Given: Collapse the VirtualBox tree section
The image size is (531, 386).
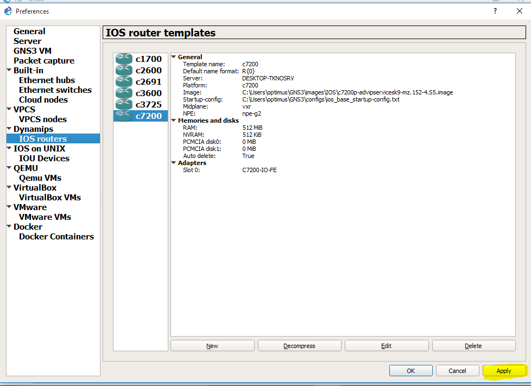Looking at the screenshot, I should coord(9,187).
